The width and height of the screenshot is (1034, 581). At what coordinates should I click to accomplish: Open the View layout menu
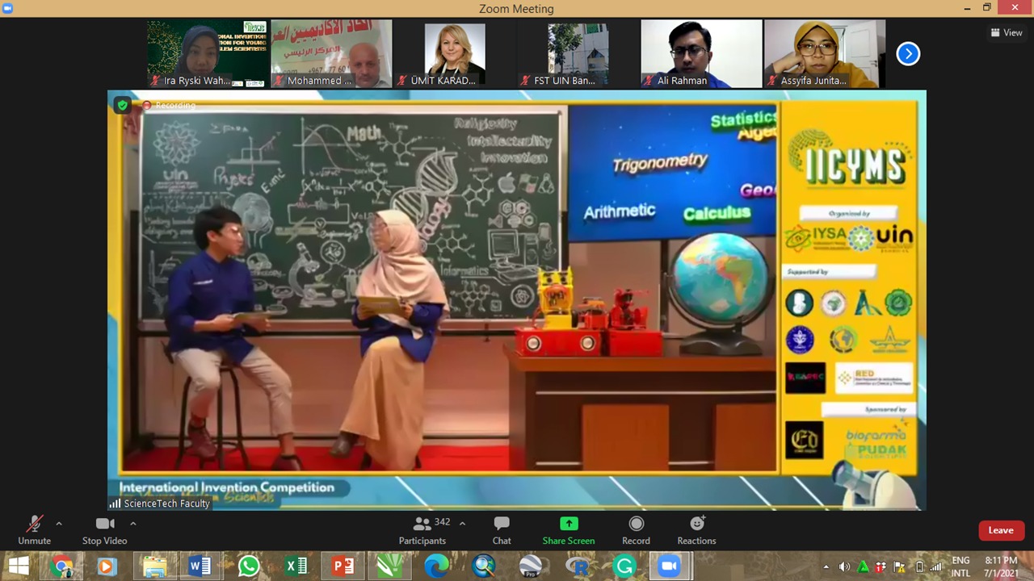click(x=1007, y=33)
